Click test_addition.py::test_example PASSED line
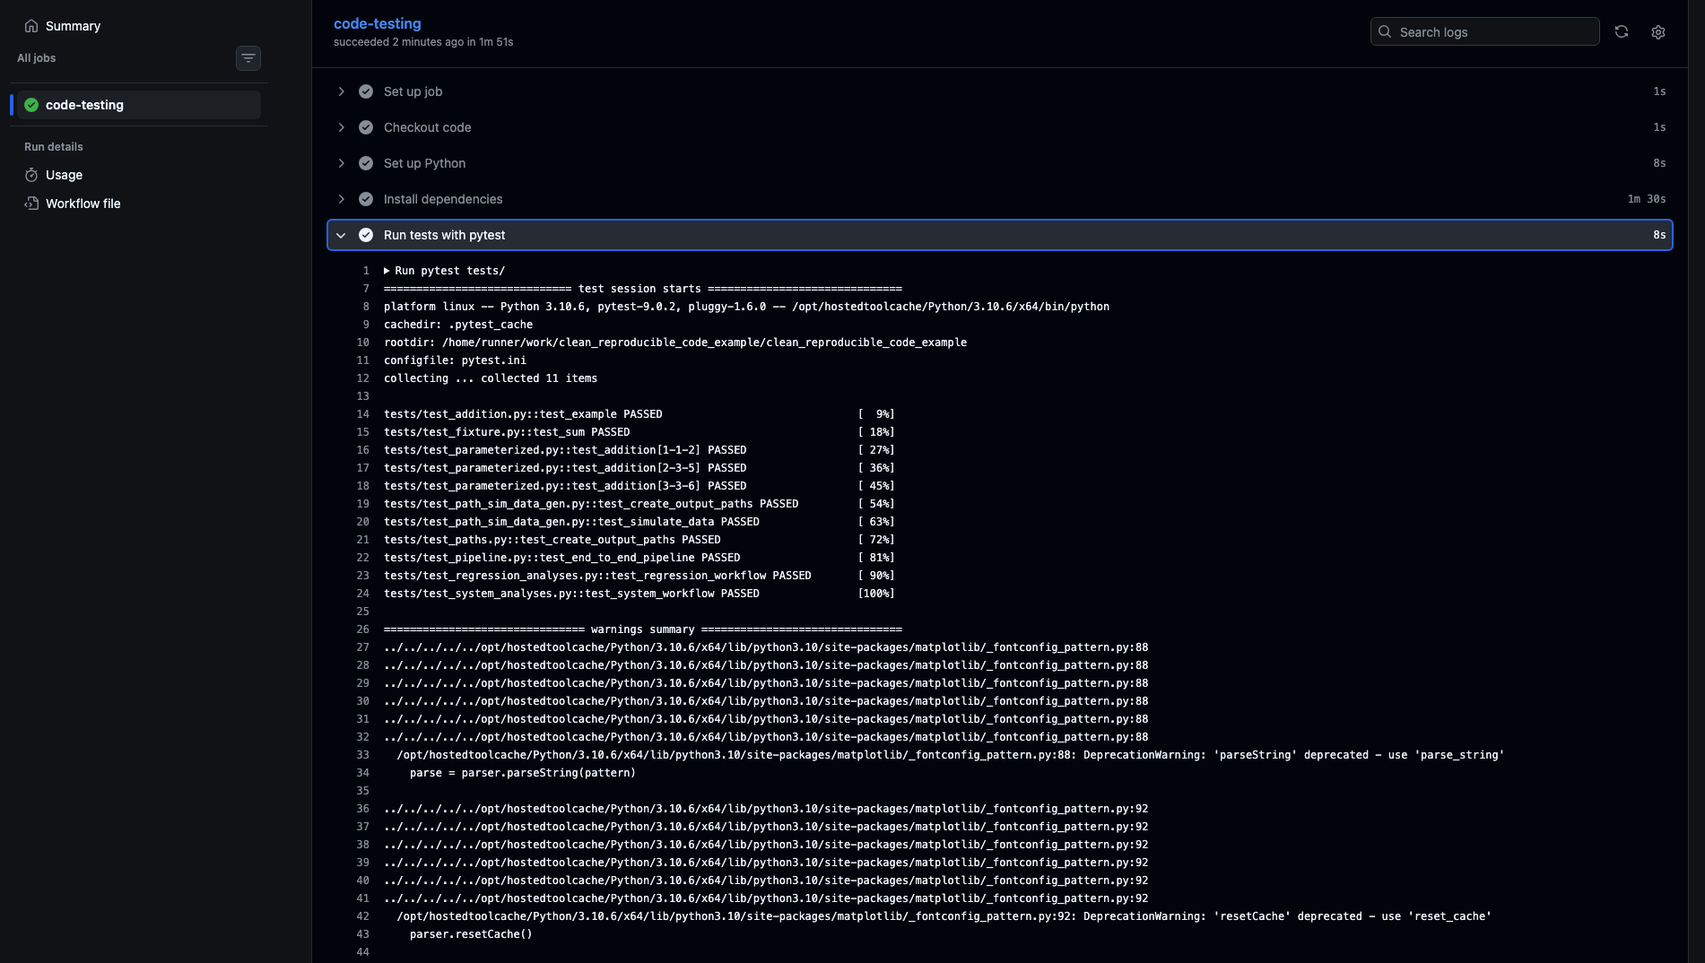The height and width of the screenshot is (963, 1705). tap(523, 414)
